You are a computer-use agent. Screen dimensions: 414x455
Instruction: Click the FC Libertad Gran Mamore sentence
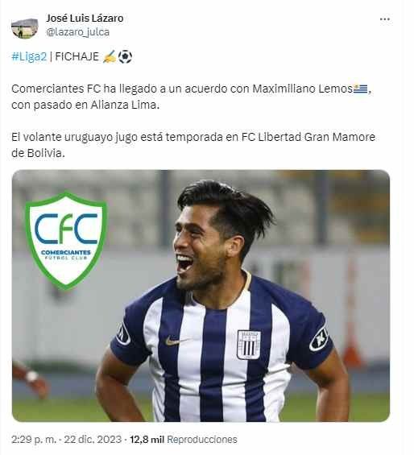(193, 145)
